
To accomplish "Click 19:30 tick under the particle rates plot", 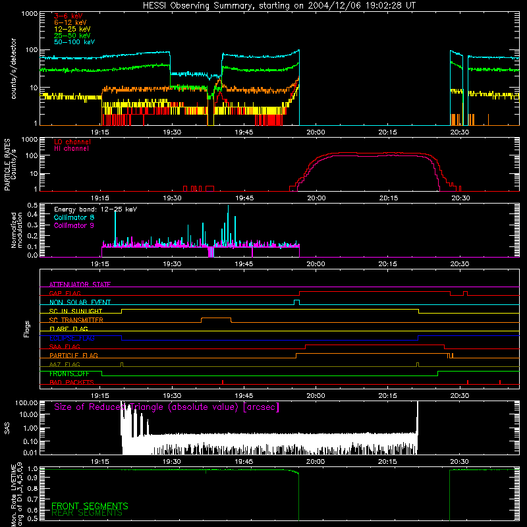I will click(x=172, y=198).
